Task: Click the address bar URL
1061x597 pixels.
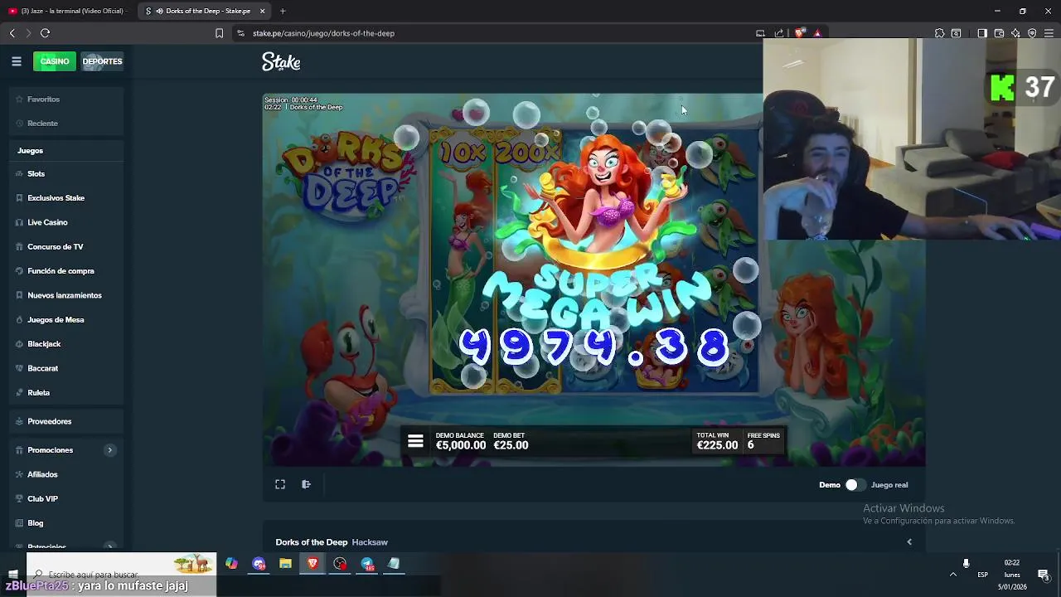Action: point(323,33)
